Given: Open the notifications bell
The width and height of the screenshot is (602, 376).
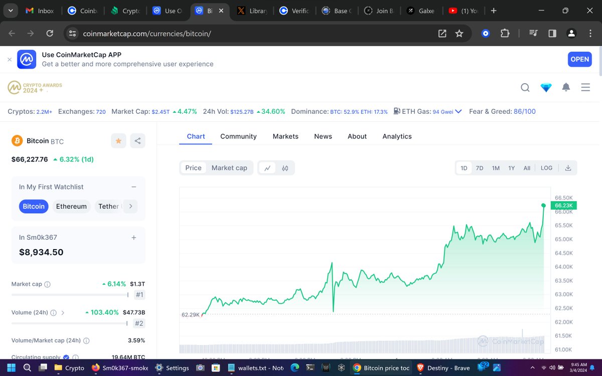Looking at the screenshot, I should tap(566, 88).
